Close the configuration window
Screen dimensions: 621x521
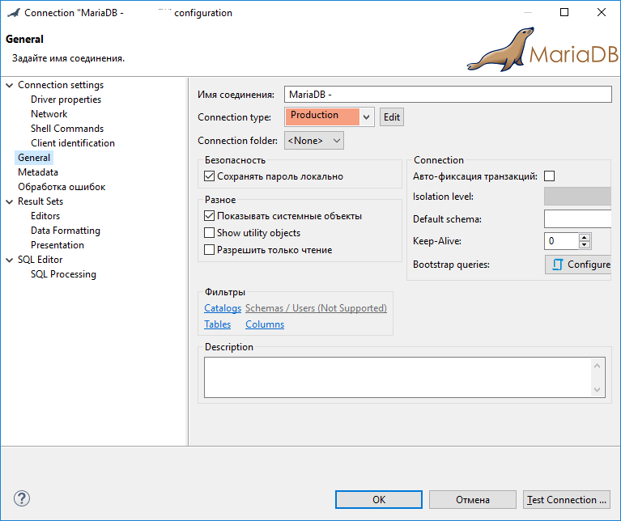[x=602, y=12]
